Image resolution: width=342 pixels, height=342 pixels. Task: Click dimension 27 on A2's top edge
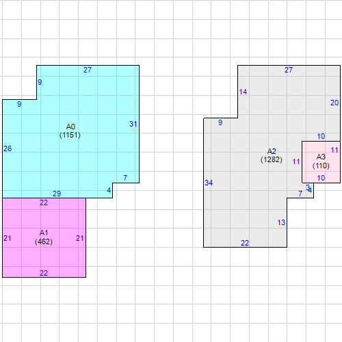tap(289, 70)
